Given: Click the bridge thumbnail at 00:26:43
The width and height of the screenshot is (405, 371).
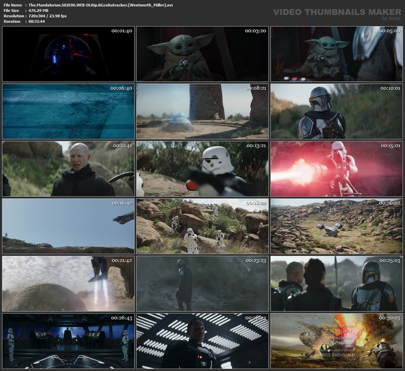Looking at the screenshot, I should coord(68,341).
